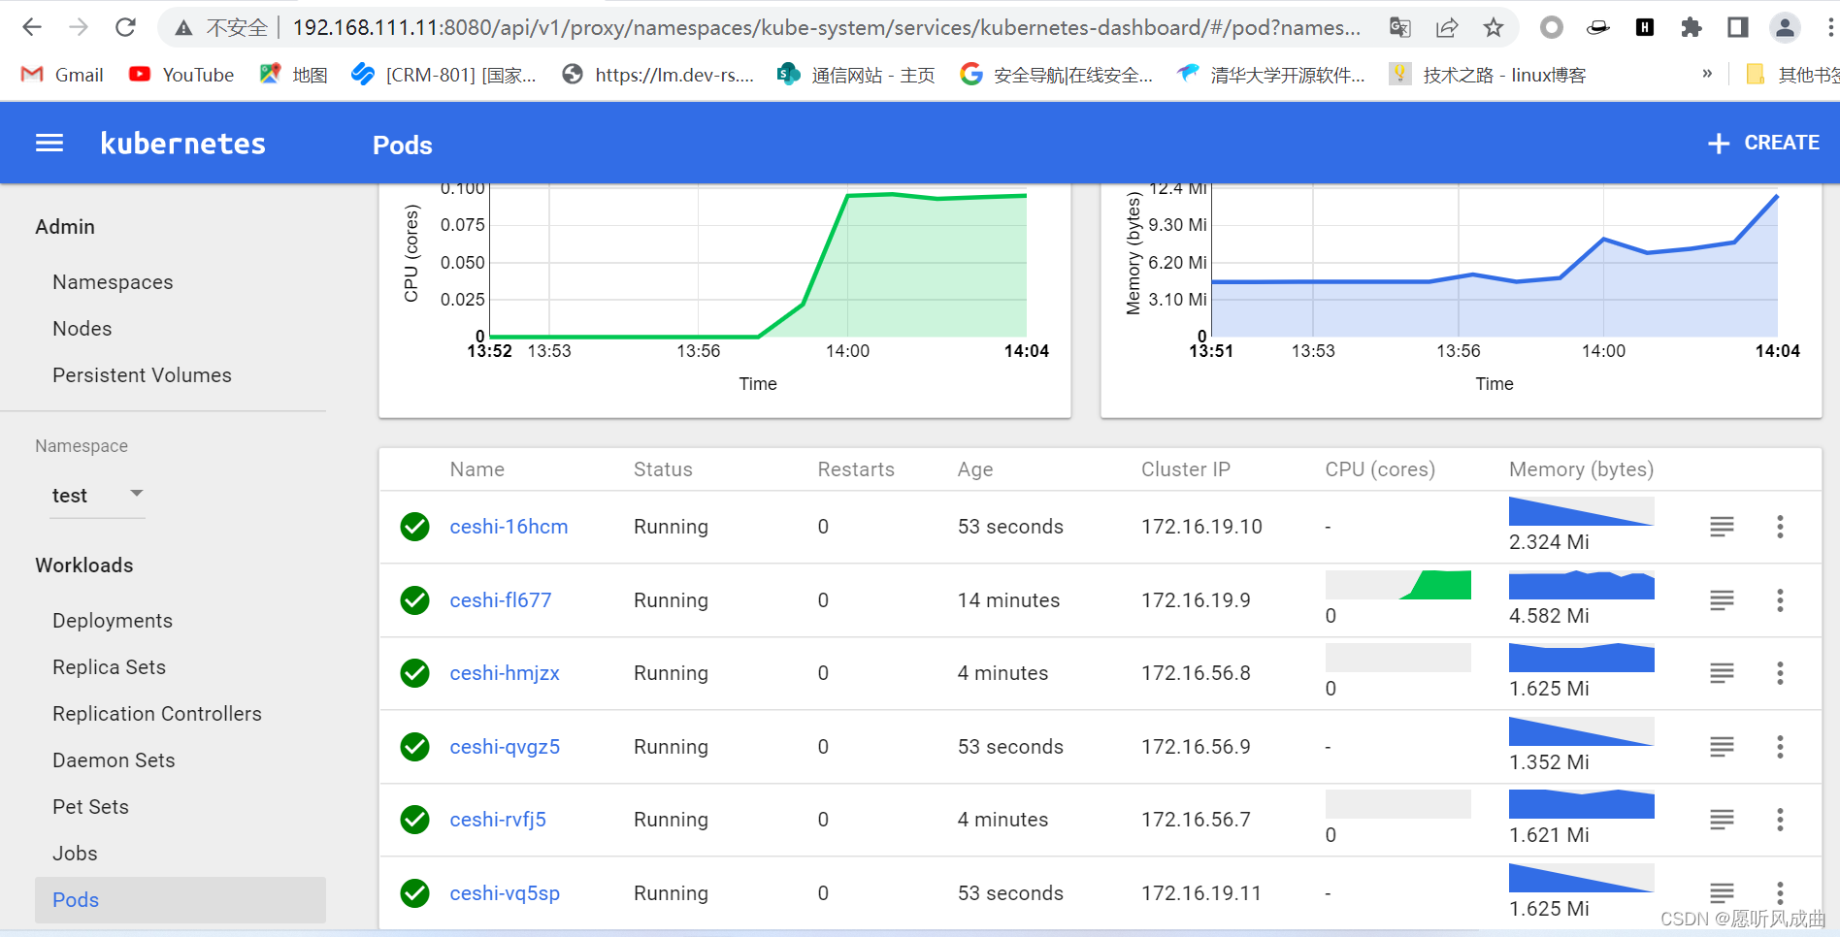This screenshot has width=1840, height=937.
Task: Bookmark this page with star icon
Action: 1493,27
